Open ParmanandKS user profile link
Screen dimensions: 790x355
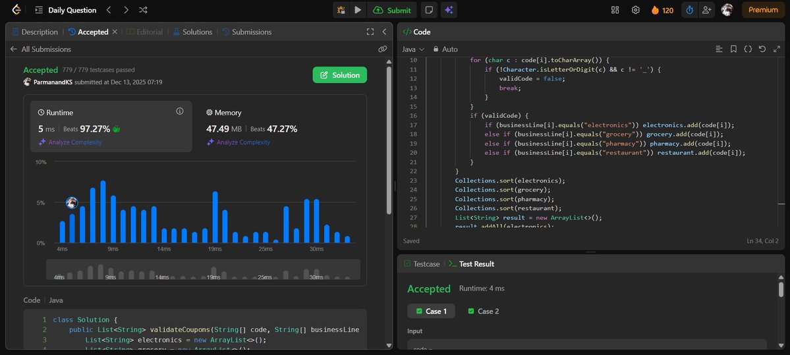[53, 82]
